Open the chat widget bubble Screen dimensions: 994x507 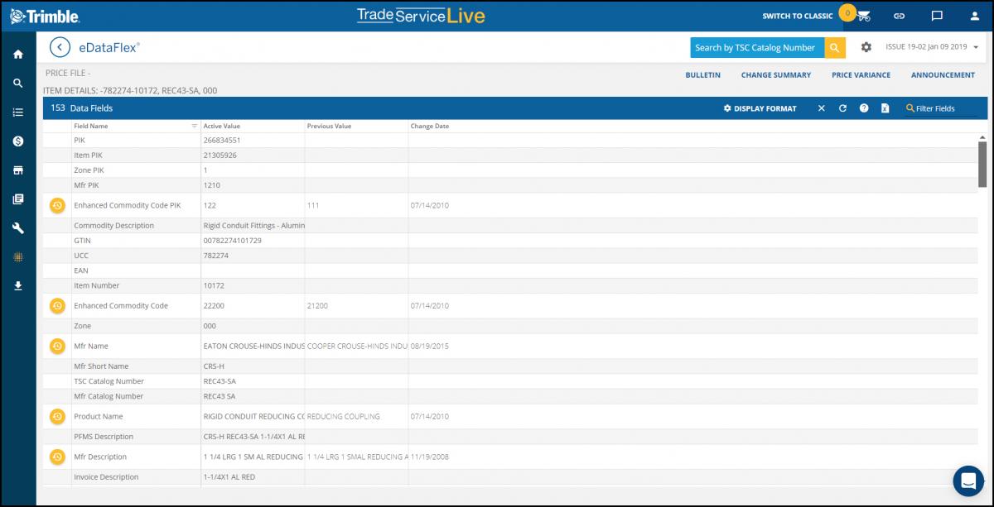(967, 481)
